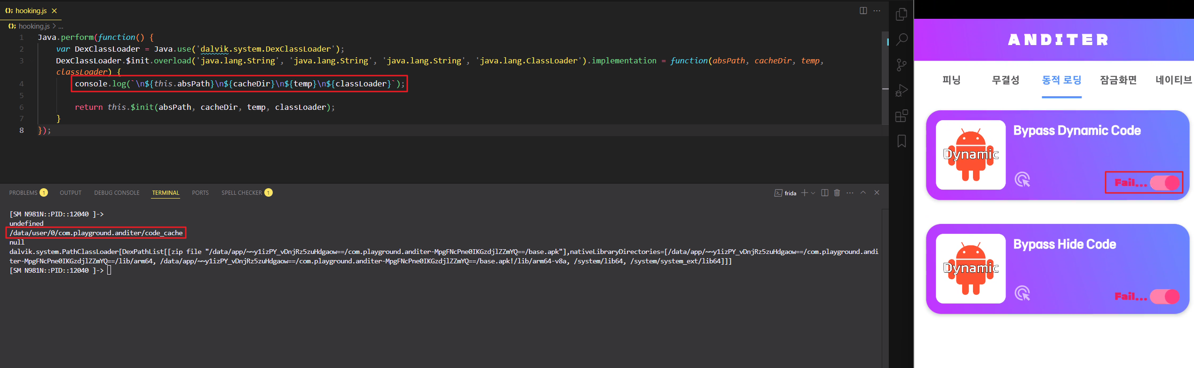Open the Extensions view
The image size is (1194, 368).
click(x=901, y=115)
